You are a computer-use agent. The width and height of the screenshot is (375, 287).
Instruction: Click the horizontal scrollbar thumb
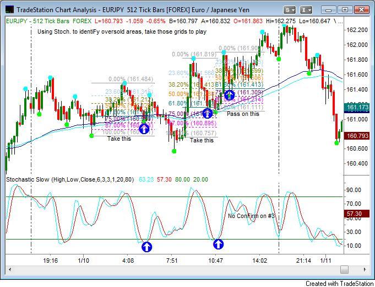[x=344, y=269]
